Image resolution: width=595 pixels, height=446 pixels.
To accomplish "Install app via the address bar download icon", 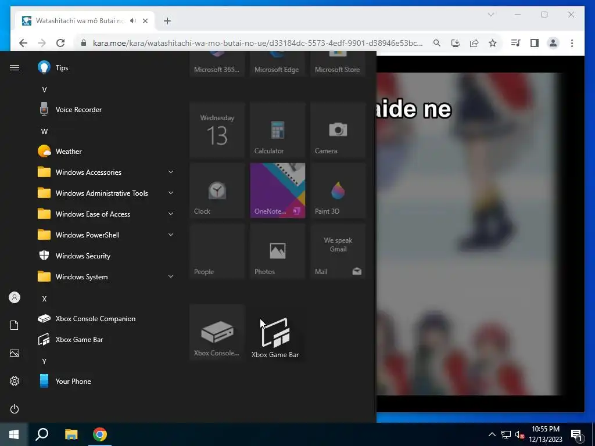I will (x=456, y=43).
